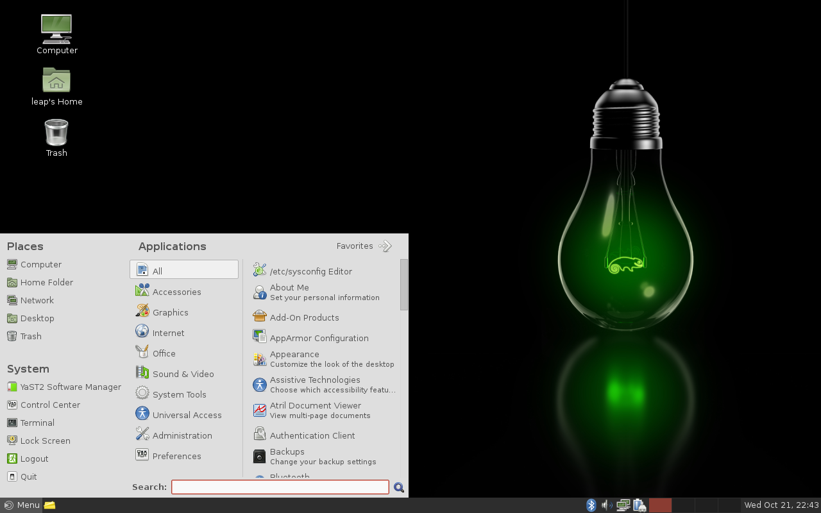821x513 pixels.
Task: Open the Administration category
Action: click(182, 435)
